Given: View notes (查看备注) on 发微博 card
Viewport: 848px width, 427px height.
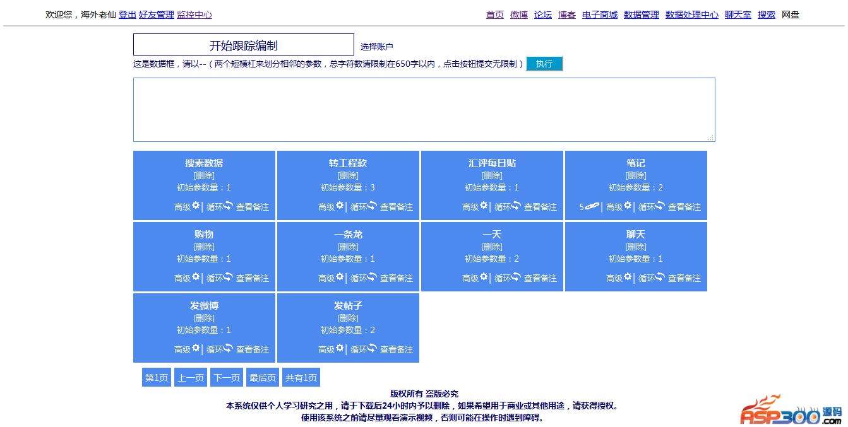Looking at the screenshot, I should [x=253, y=349].
